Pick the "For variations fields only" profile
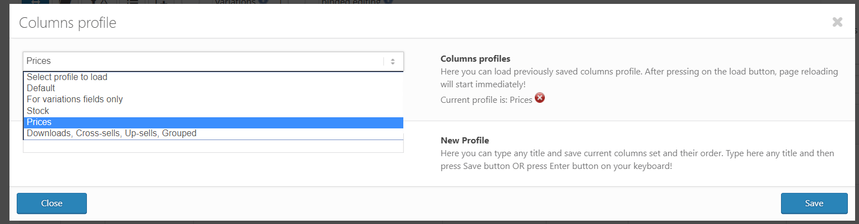This screenshot has width=859, height=224. point(75,99)
